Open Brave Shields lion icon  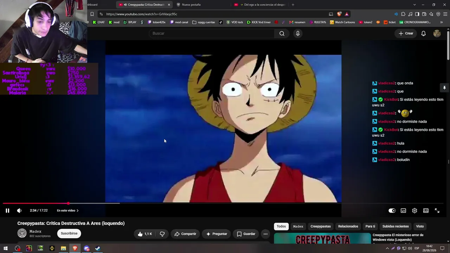tap(339, 14)
